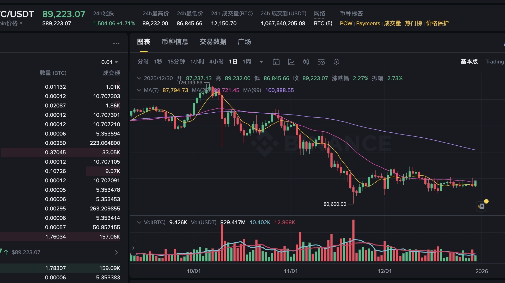The height and width of the screenshot is (283, 505).
Task: Open the 币种信息 tab
Action: click(x=175, y=42)
